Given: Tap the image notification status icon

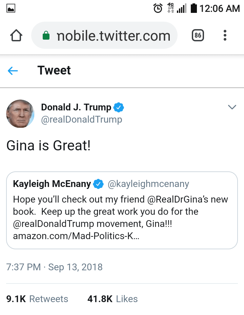Looking at the screenshot, I should [11, 8].
